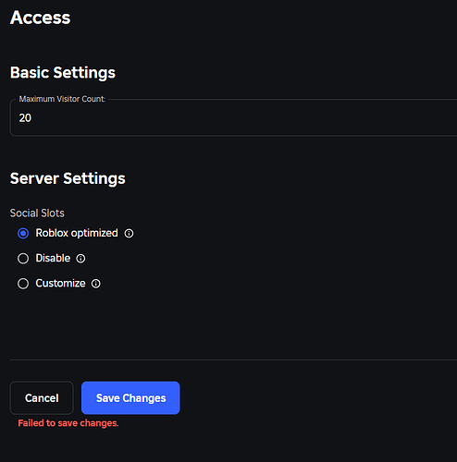Screen dimensions: 457x462
Task: Click the Server Settings section heading
Action: coord(68,178)
